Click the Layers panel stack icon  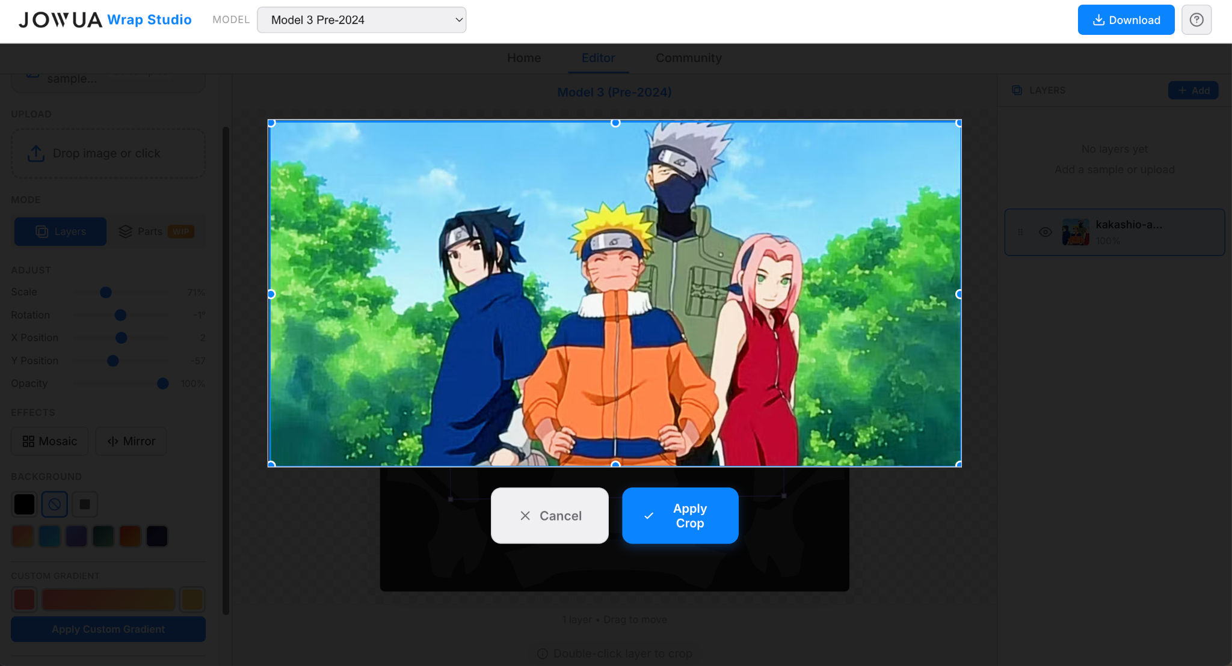(x=1017, y=90)
